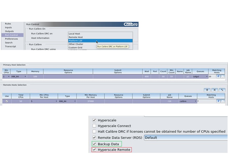
Task: Add a new remote host row
Action: [207, 90]
